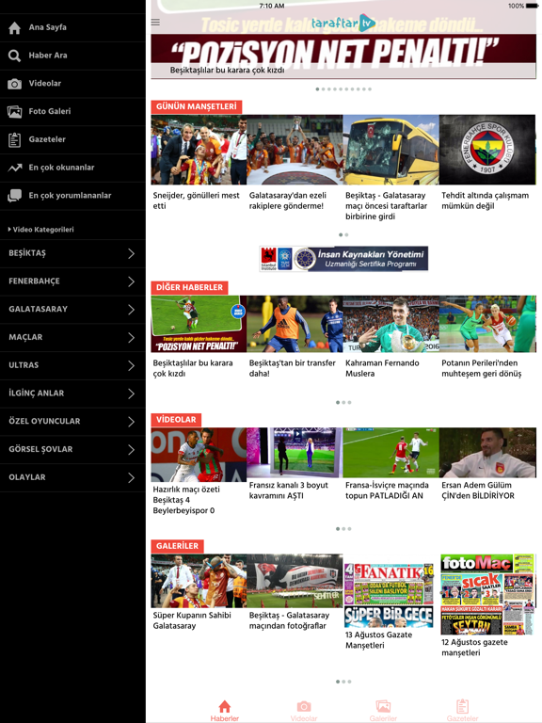Expand the İLGİNÇ ANLAR category chevron
Screen dimensions: 542x723
(132, 394)
